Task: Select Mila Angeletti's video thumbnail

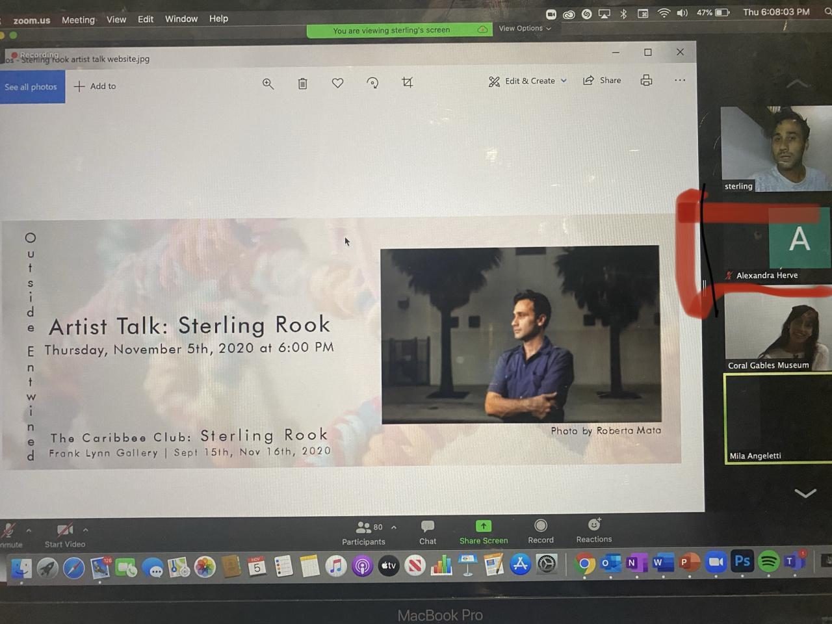Action: (x=778, y=419)
